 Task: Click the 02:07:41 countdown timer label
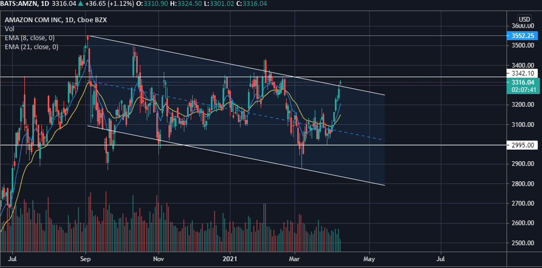523,90
